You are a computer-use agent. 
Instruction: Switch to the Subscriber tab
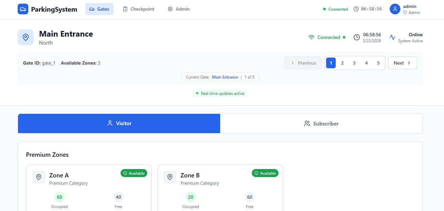pyautogui.click(x=321, y=123)
